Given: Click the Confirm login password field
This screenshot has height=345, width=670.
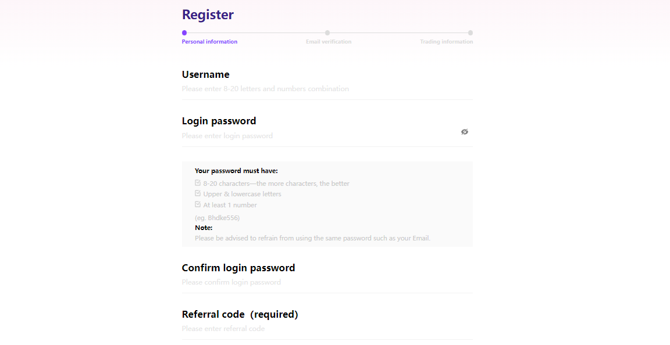Looking at the screenshot, I should click(x=327, y=282).
